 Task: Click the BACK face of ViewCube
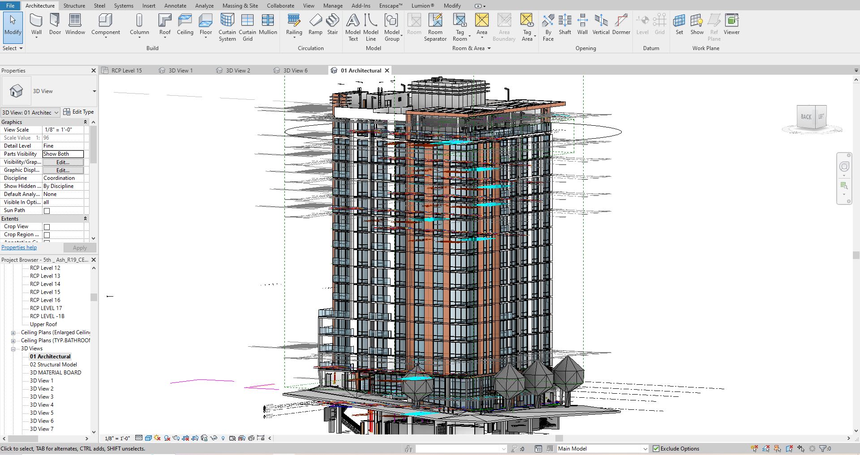(806, 117)
